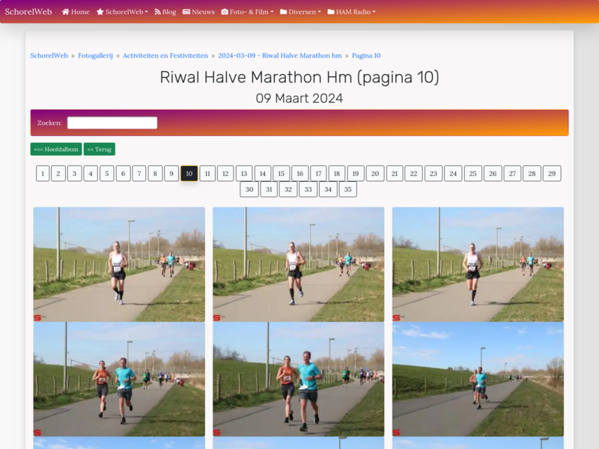Go to gallery page 15
Screen dimensions: 599x449
click(x=282, y=174)
